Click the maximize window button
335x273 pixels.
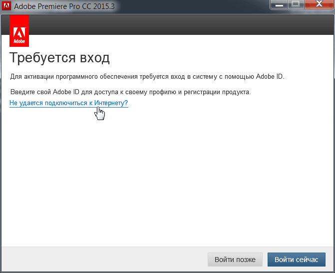point(296,4)
